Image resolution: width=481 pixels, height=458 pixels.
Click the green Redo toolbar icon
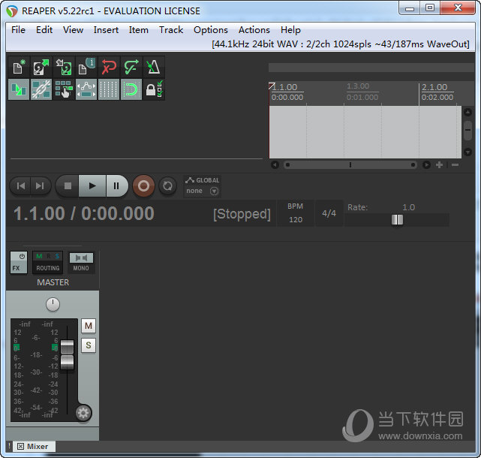[131, 67]
